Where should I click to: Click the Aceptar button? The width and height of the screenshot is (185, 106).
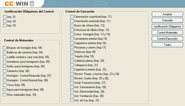167,14
